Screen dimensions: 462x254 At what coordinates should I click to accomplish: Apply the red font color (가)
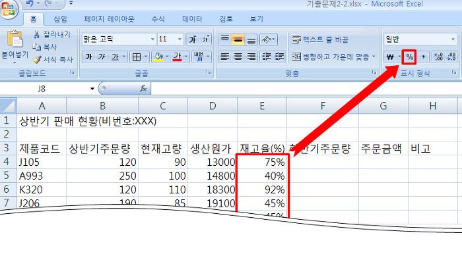[177, 57]
